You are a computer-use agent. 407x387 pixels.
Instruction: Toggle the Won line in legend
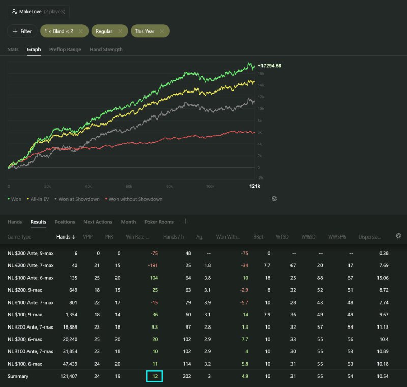[x=15, y=199]
